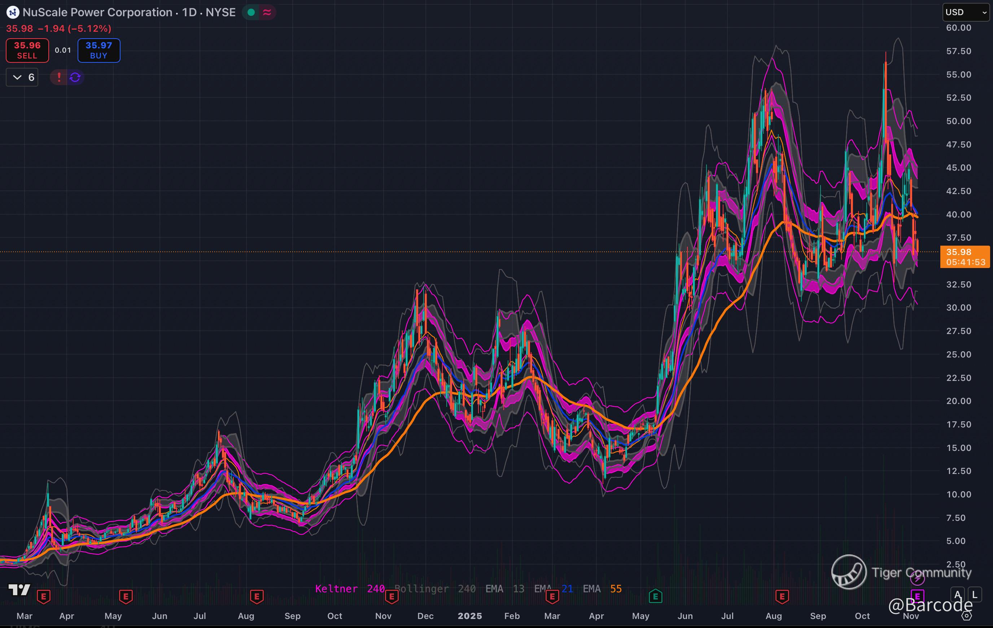The height and width of the screenshot is (628, 993).
Task: Click the BUY 35.97 button
Action: [99, 50]
